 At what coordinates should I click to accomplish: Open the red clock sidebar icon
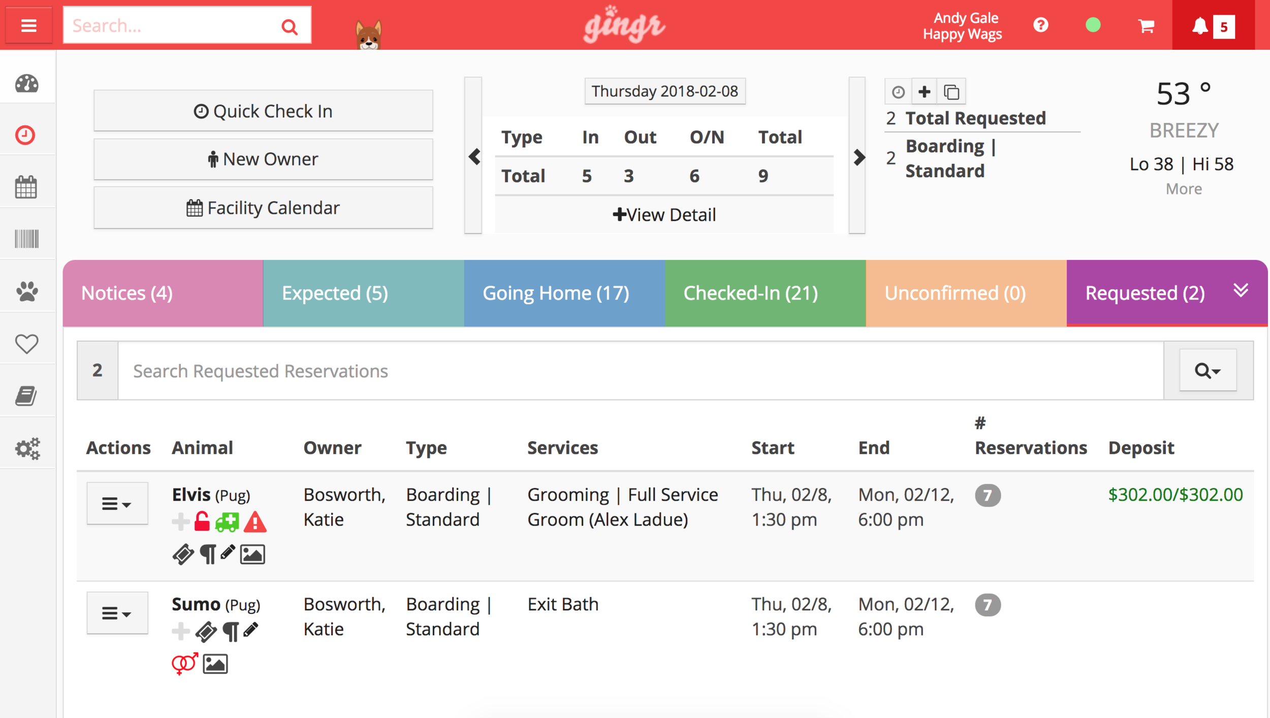click(25, 135)
